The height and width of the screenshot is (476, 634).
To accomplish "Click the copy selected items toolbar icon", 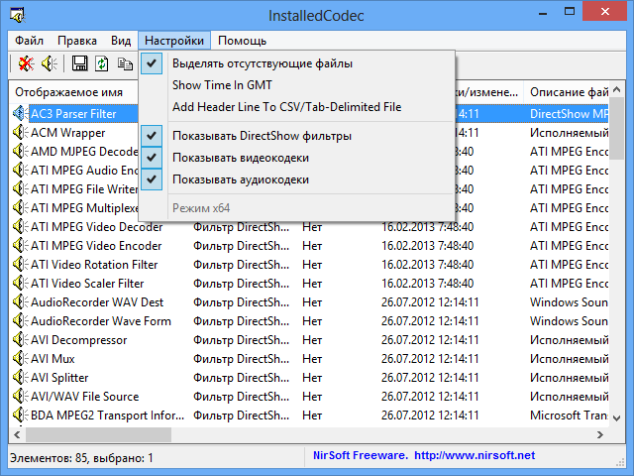I will click(125, 63).
